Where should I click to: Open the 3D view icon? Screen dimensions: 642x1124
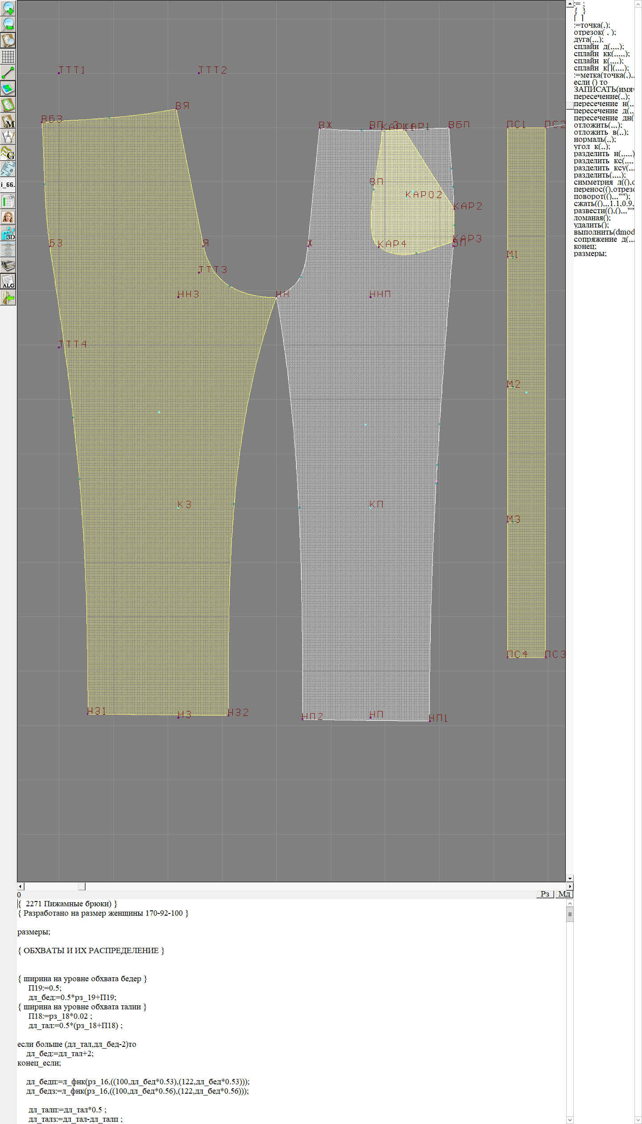[8, 233]
